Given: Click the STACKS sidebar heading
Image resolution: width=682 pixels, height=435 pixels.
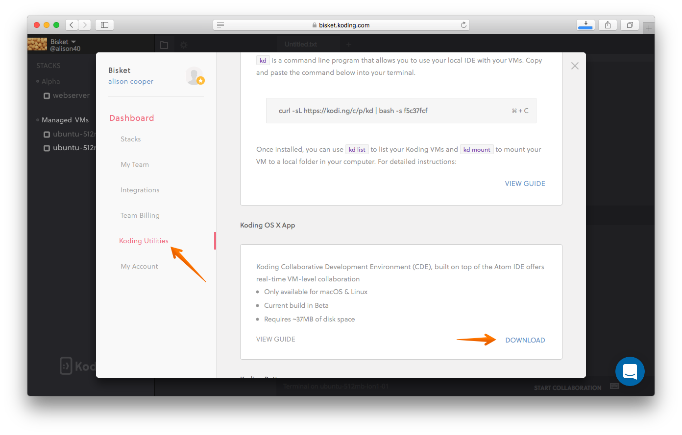Looking at the screenshot, I should 49,66.
